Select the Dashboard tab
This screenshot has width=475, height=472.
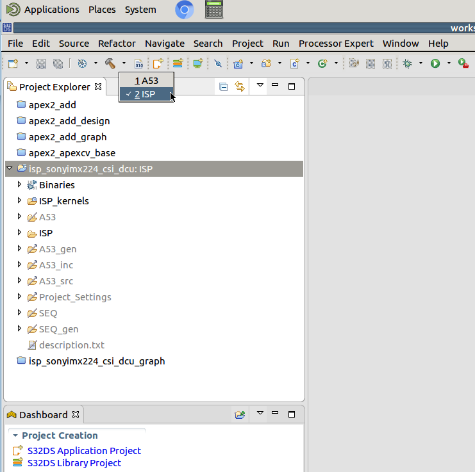click(43, 415)
